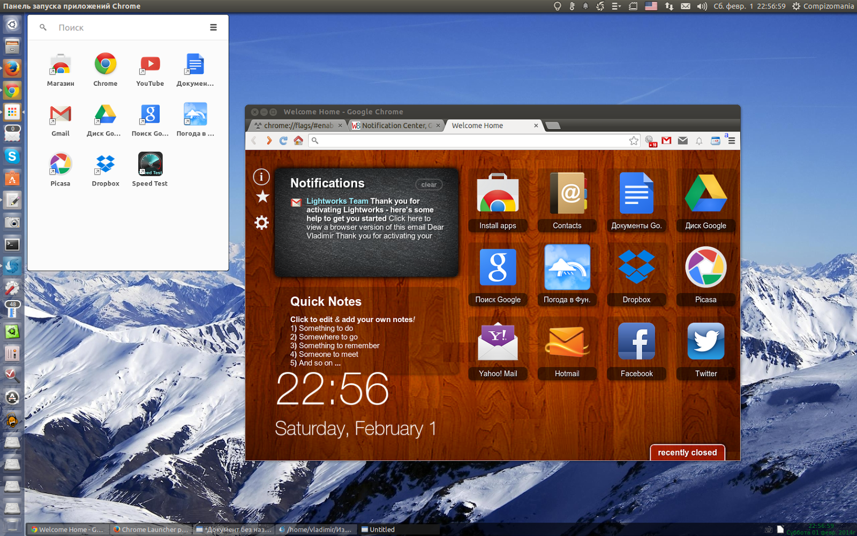
Task: Open Магазин web store in the app launcher panel
Action: tap(61, 70)
